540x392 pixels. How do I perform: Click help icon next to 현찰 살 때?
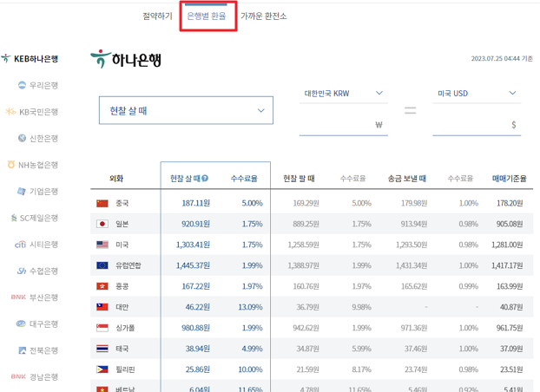[x=205, y=179]
